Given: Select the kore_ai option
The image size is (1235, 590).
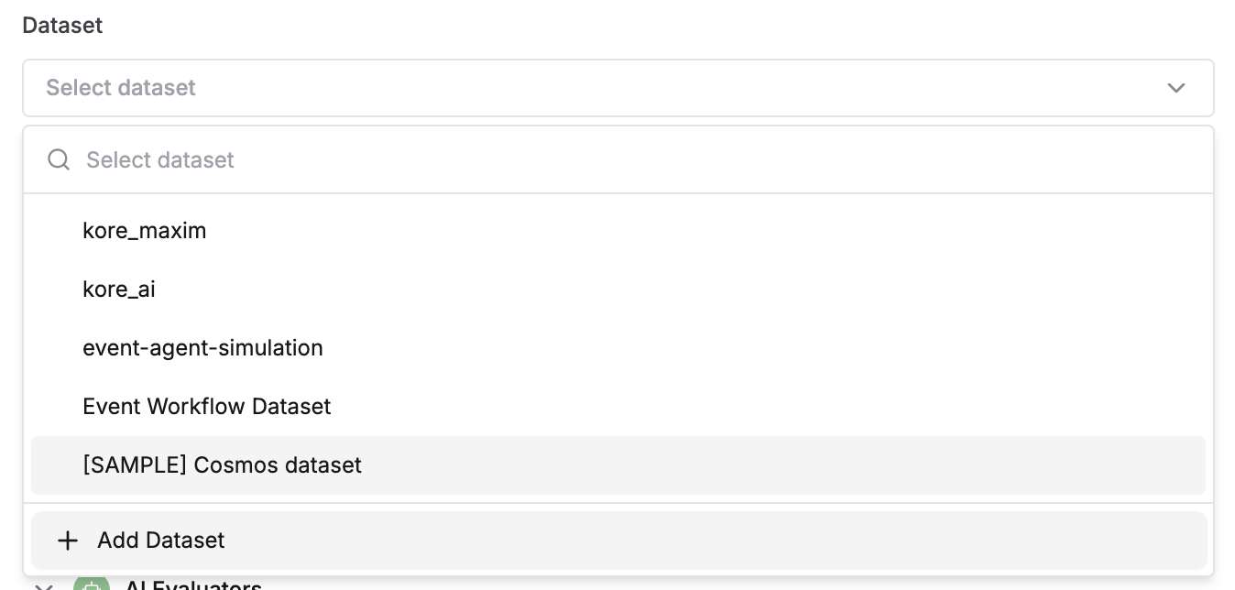Looking at the screenshot, I should click(618, 290).
